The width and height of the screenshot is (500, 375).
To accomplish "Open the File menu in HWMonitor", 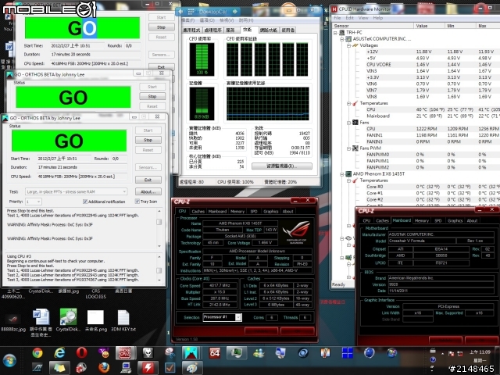I will (337, 18).
